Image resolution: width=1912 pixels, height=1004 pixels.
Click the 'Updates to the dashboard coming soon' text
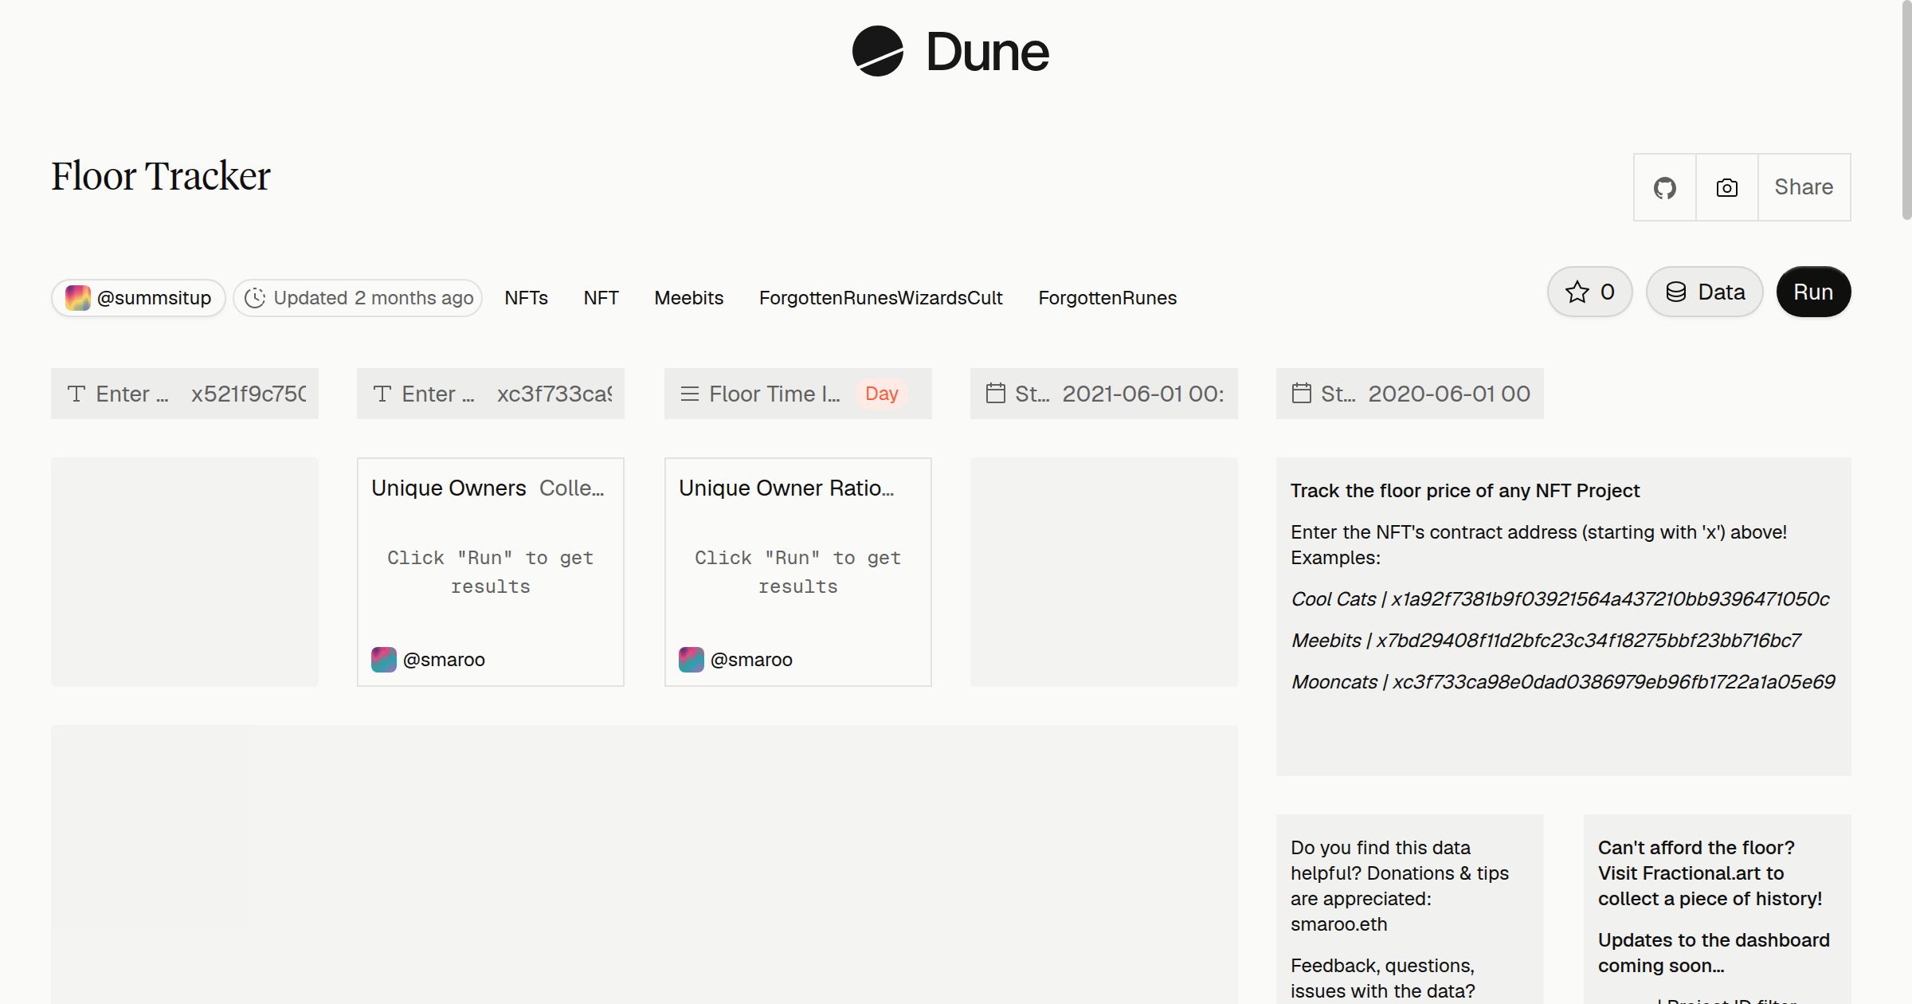click(1714, 953)
